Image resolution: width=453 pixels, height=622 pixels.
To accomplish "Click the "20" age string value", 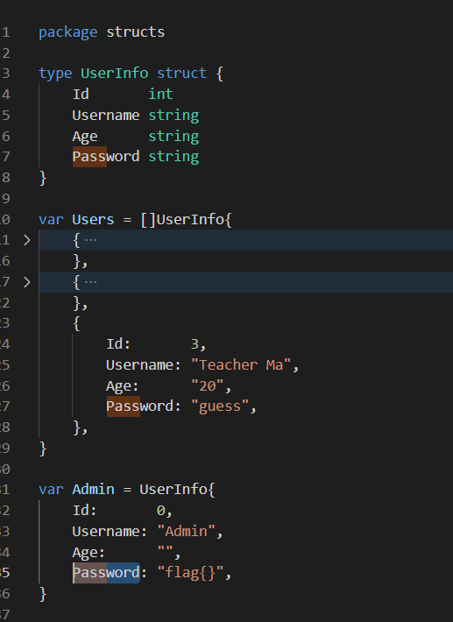I will [207, 385].
